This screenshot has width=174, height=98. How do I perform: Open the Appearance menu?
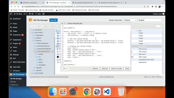17,40
